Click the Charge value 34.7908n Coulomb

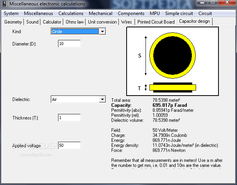pyautogui.click(x=170, y=135)
